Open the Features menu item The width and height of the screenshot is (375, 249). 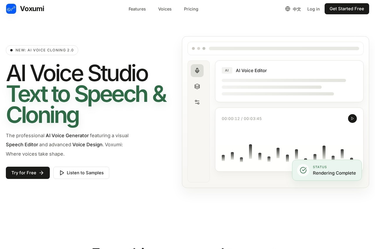[137, 9]
